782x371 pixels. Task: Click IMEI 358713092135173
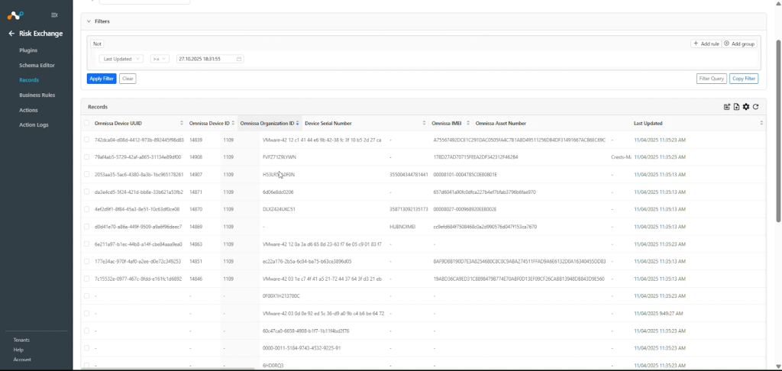pyautogui.click(x=409, y=209)
